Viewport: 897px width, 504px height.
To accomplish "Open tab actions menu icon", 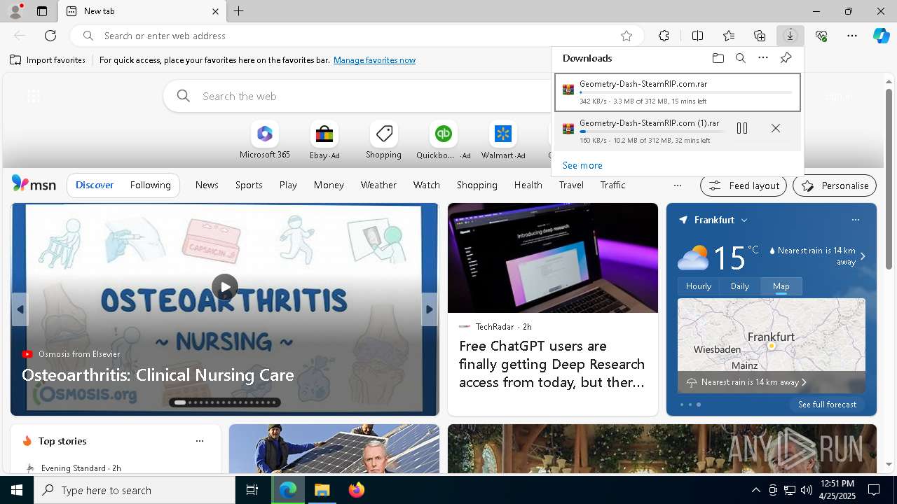I will coord(42,11).
